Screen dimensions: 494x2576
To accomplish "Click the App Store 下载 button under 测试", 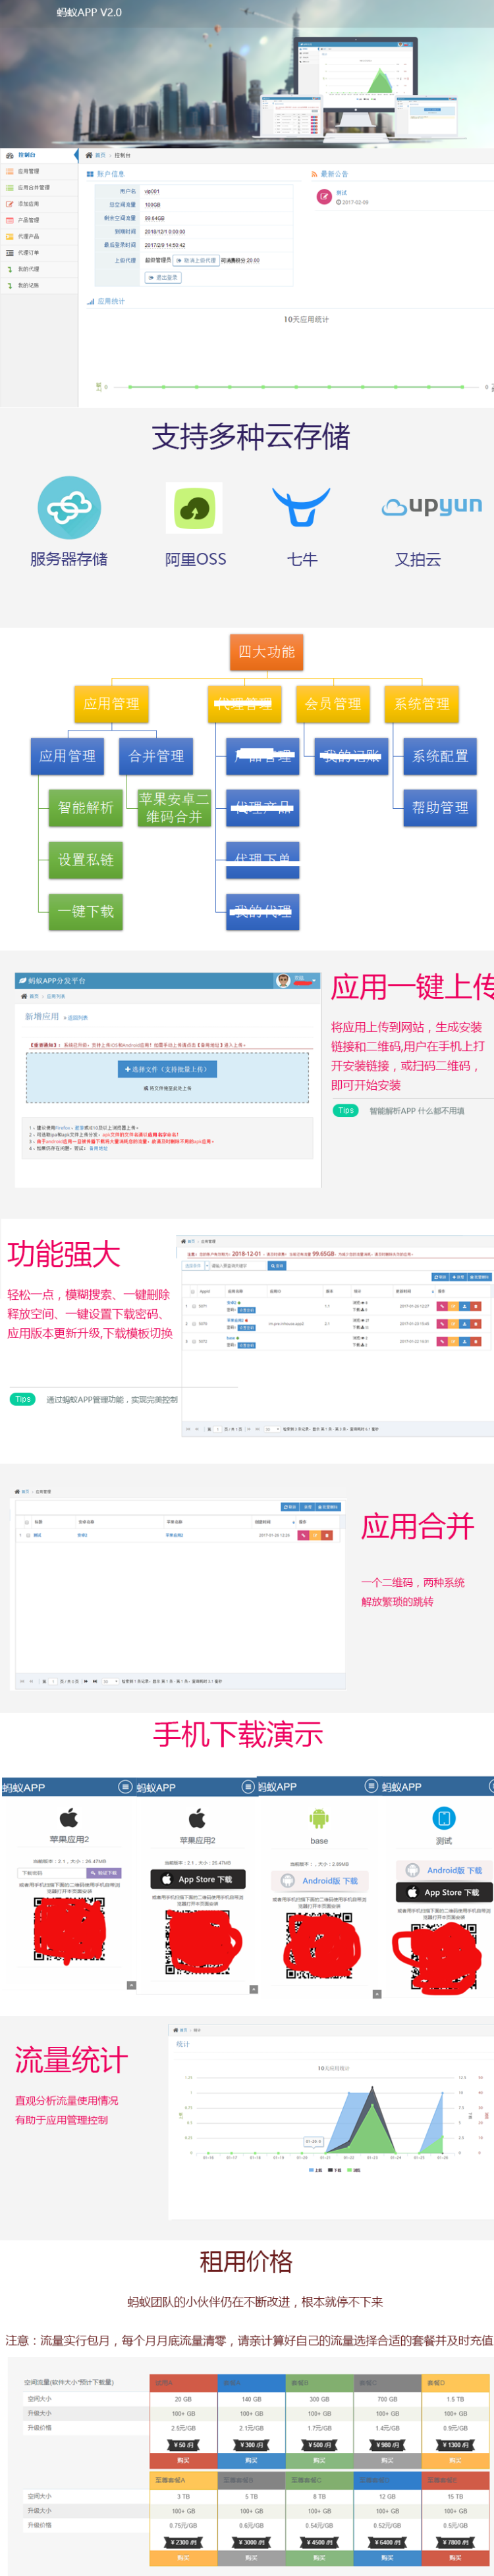I will (x=444, y=1892).
